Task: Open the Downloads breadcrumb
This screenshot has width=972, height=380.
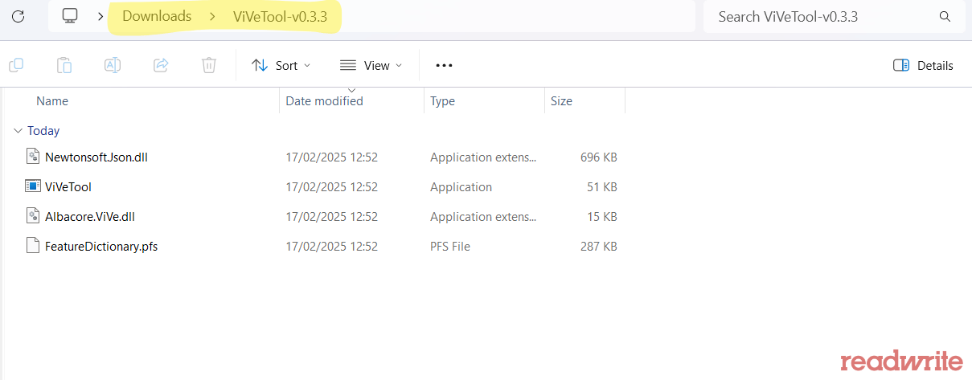Action: pyautogui.click(x=157, y=16)
